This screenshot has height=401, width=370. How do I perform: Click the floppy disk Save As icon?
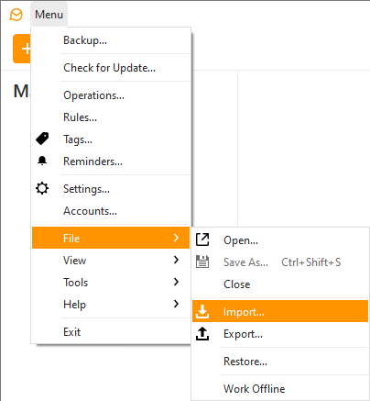(x=202, y=262)
